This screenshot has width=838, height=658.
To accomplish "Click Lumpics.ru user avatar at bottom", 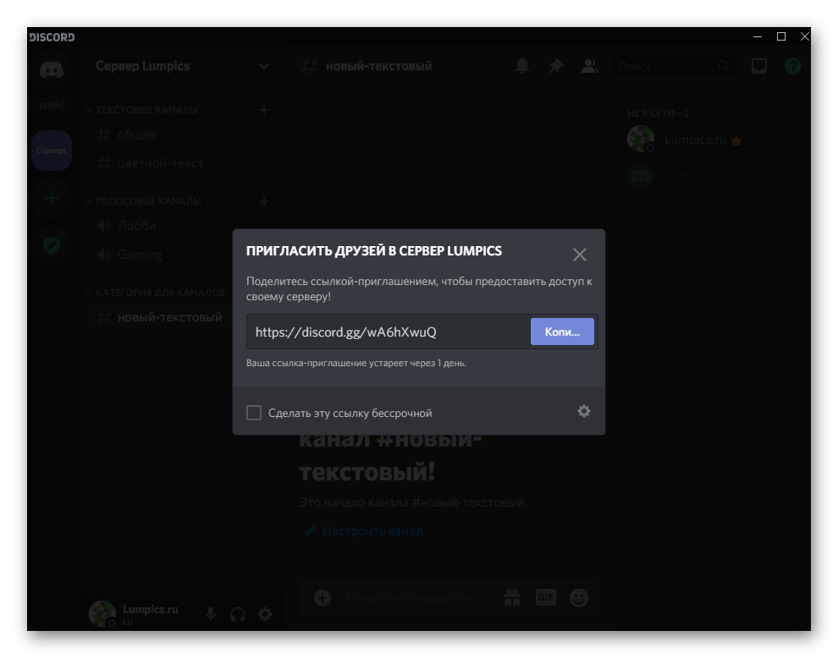I will pyautogui.click(x=102, y=614).
